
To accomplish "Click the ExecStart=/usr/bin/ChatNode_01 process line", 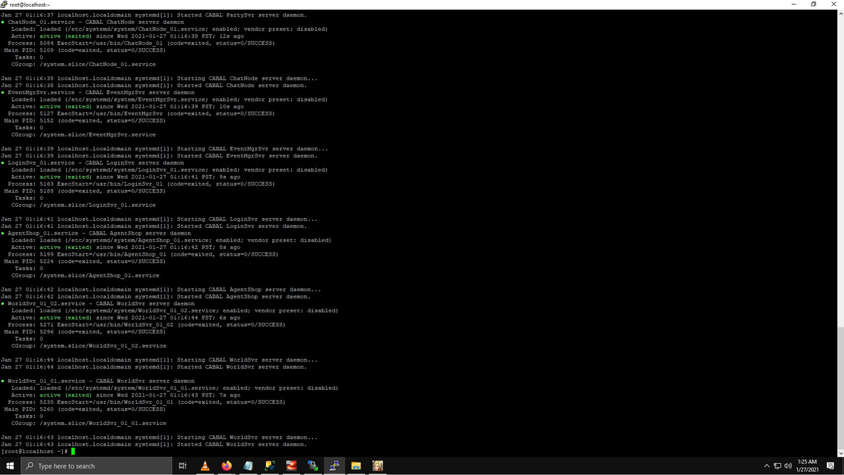I will click(141, 43).
